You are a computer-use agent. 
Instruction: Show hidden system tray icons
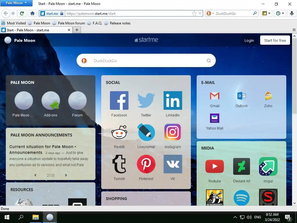click(x=235, y=217)
